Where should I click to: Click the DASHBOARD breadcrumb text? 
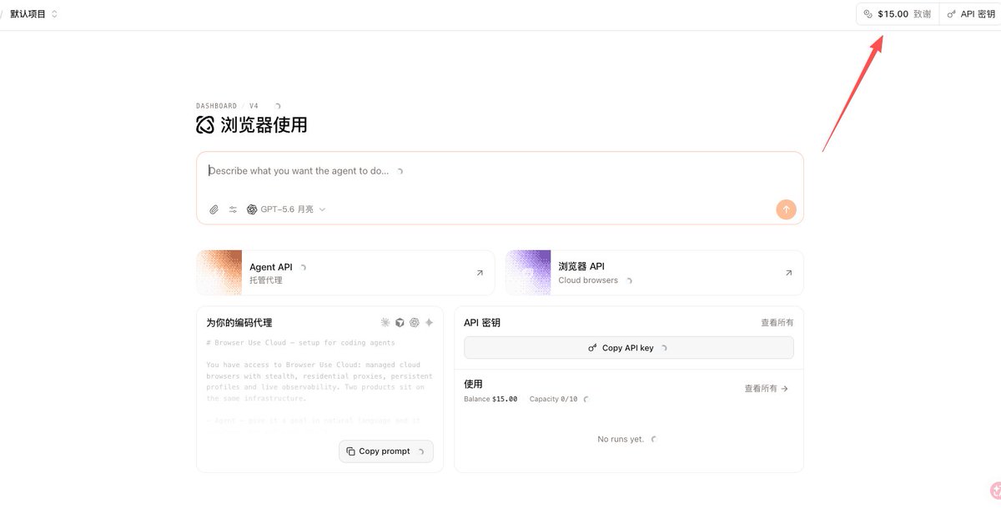pyautogui.click(x=216, y=106)
